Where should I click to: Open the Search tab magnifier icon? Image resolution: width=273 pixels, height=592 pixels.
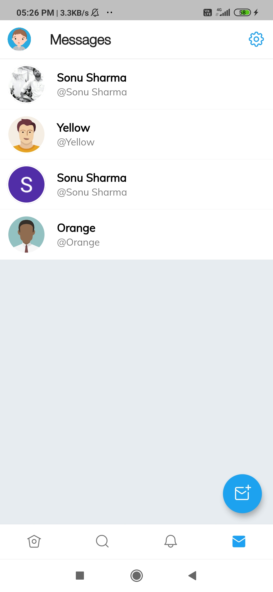pos(102,541)
